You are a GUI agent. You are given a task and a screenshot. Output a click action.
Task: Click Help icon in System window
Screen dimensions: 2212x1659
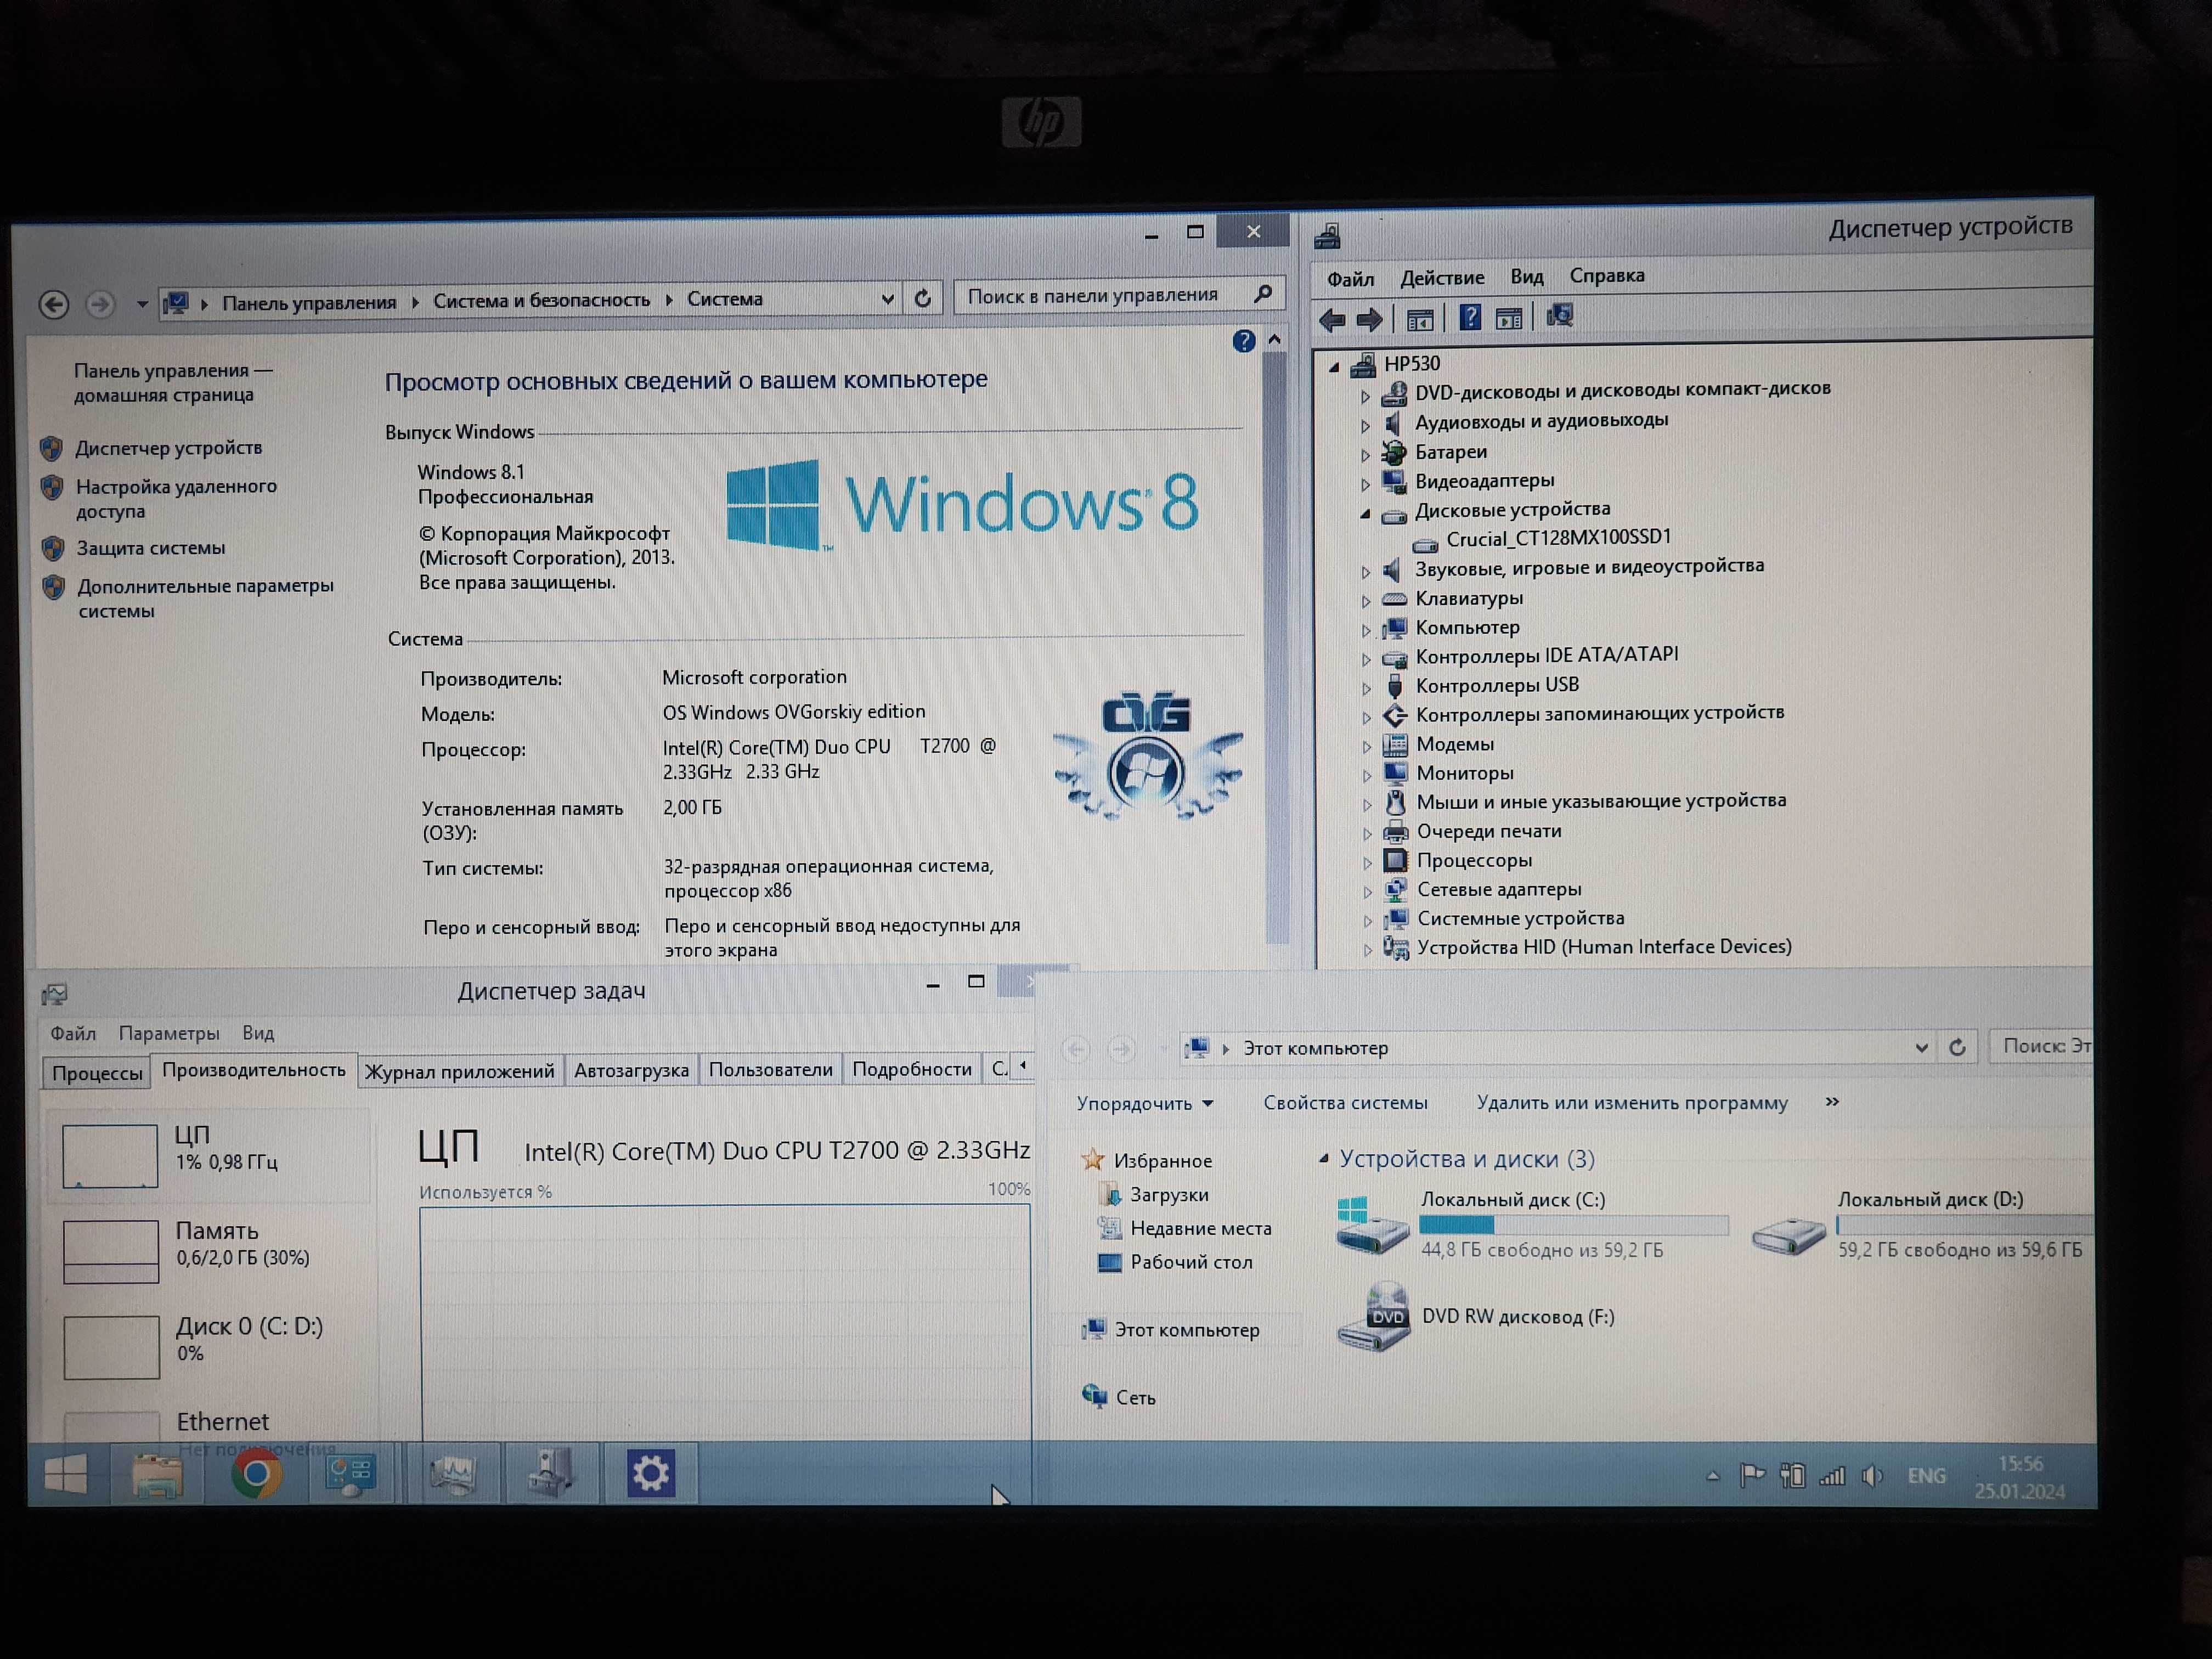pos(1243,341)
